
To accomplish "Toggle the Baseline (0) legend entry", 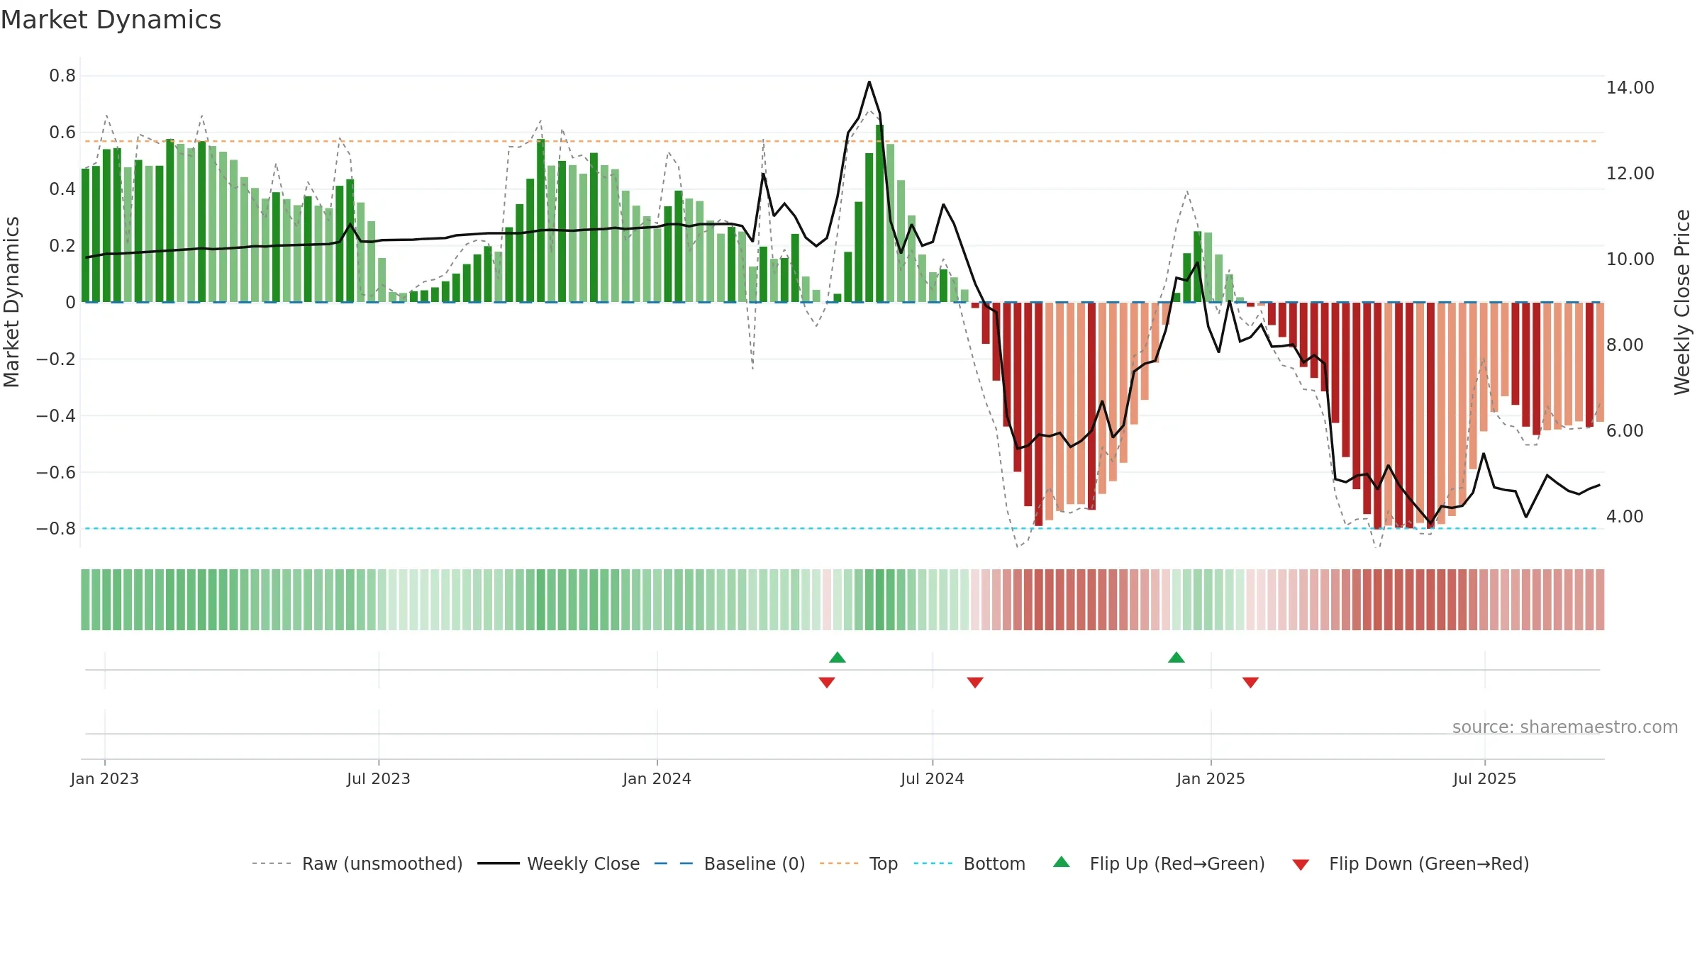I will tap(729, 863).
